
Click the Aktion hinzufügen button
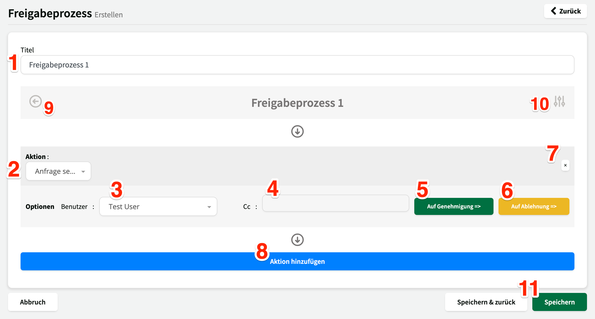pos(297,261)
